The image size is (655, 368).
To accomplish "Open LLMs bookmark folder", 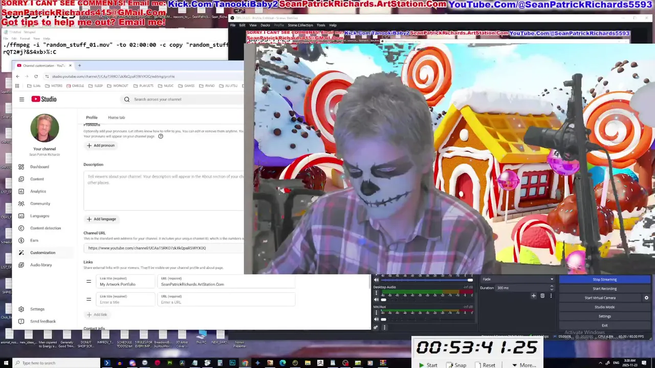I will click(33, 86).
